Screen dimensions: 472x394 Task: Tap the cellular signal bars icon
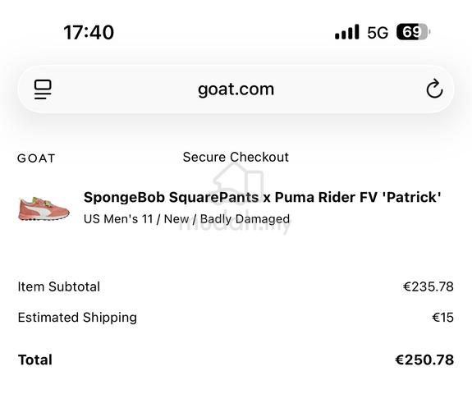click(x=346, y=32)
